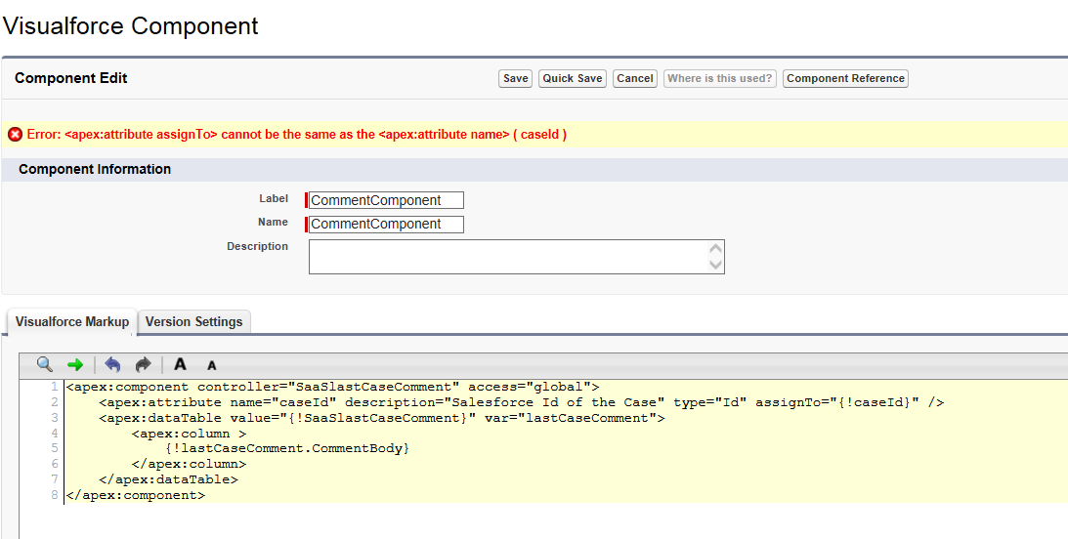Click the green go-to-line arrow icon
The image size is (1068, 539).
75,364
